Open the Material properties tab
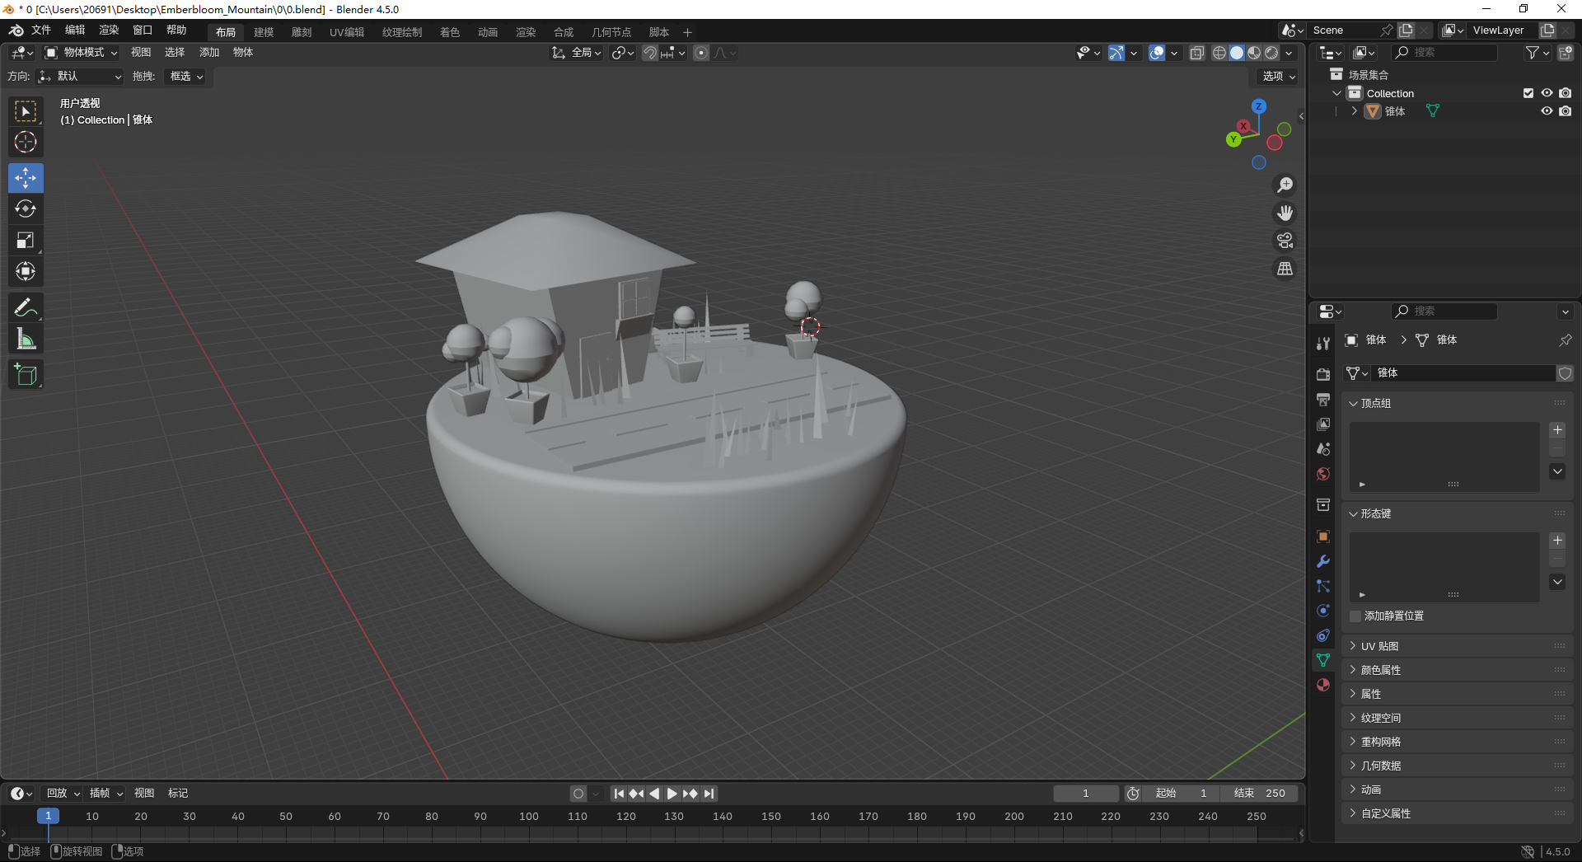Screen dimensions: 1582x862 pos(1323,685)
